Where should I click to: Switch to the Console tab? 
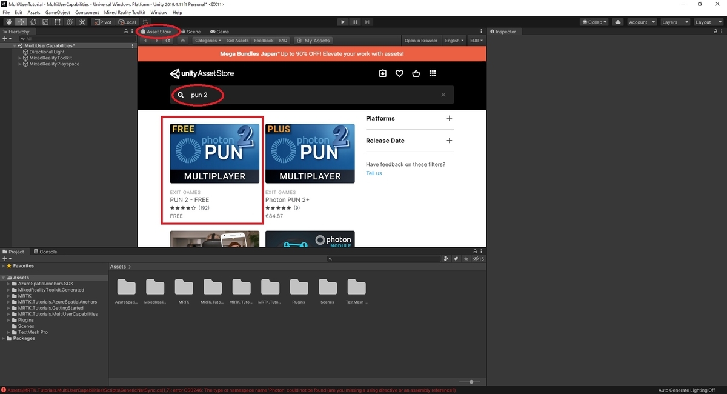(45, 252)
